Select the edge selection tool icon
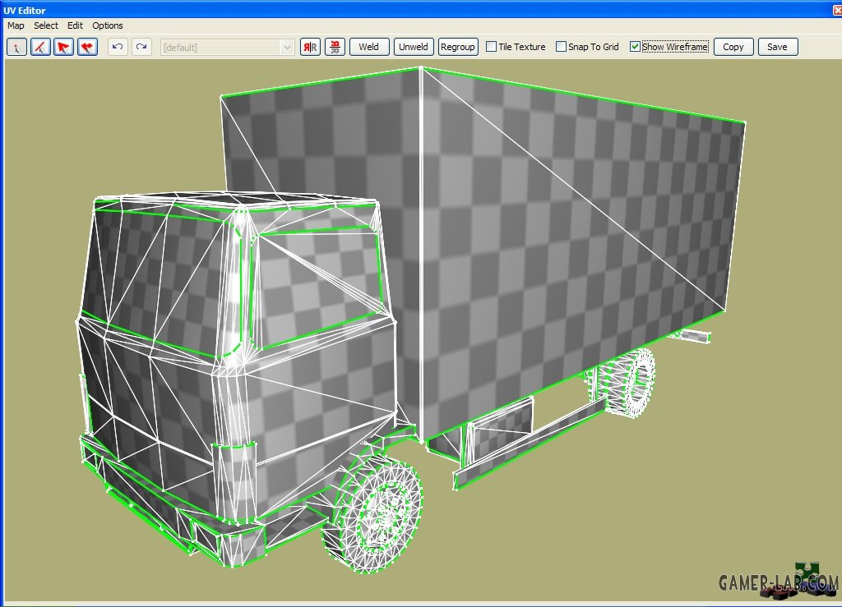Screen dimensions: 842x607 tap(40, 47)
